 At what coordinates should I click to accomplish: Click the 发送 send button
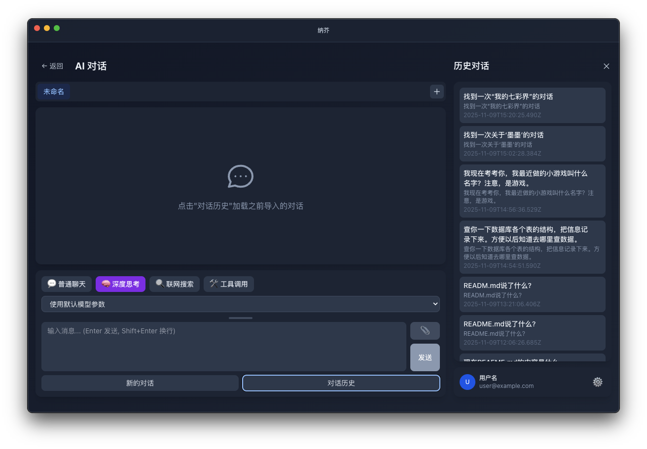point(425,357)
